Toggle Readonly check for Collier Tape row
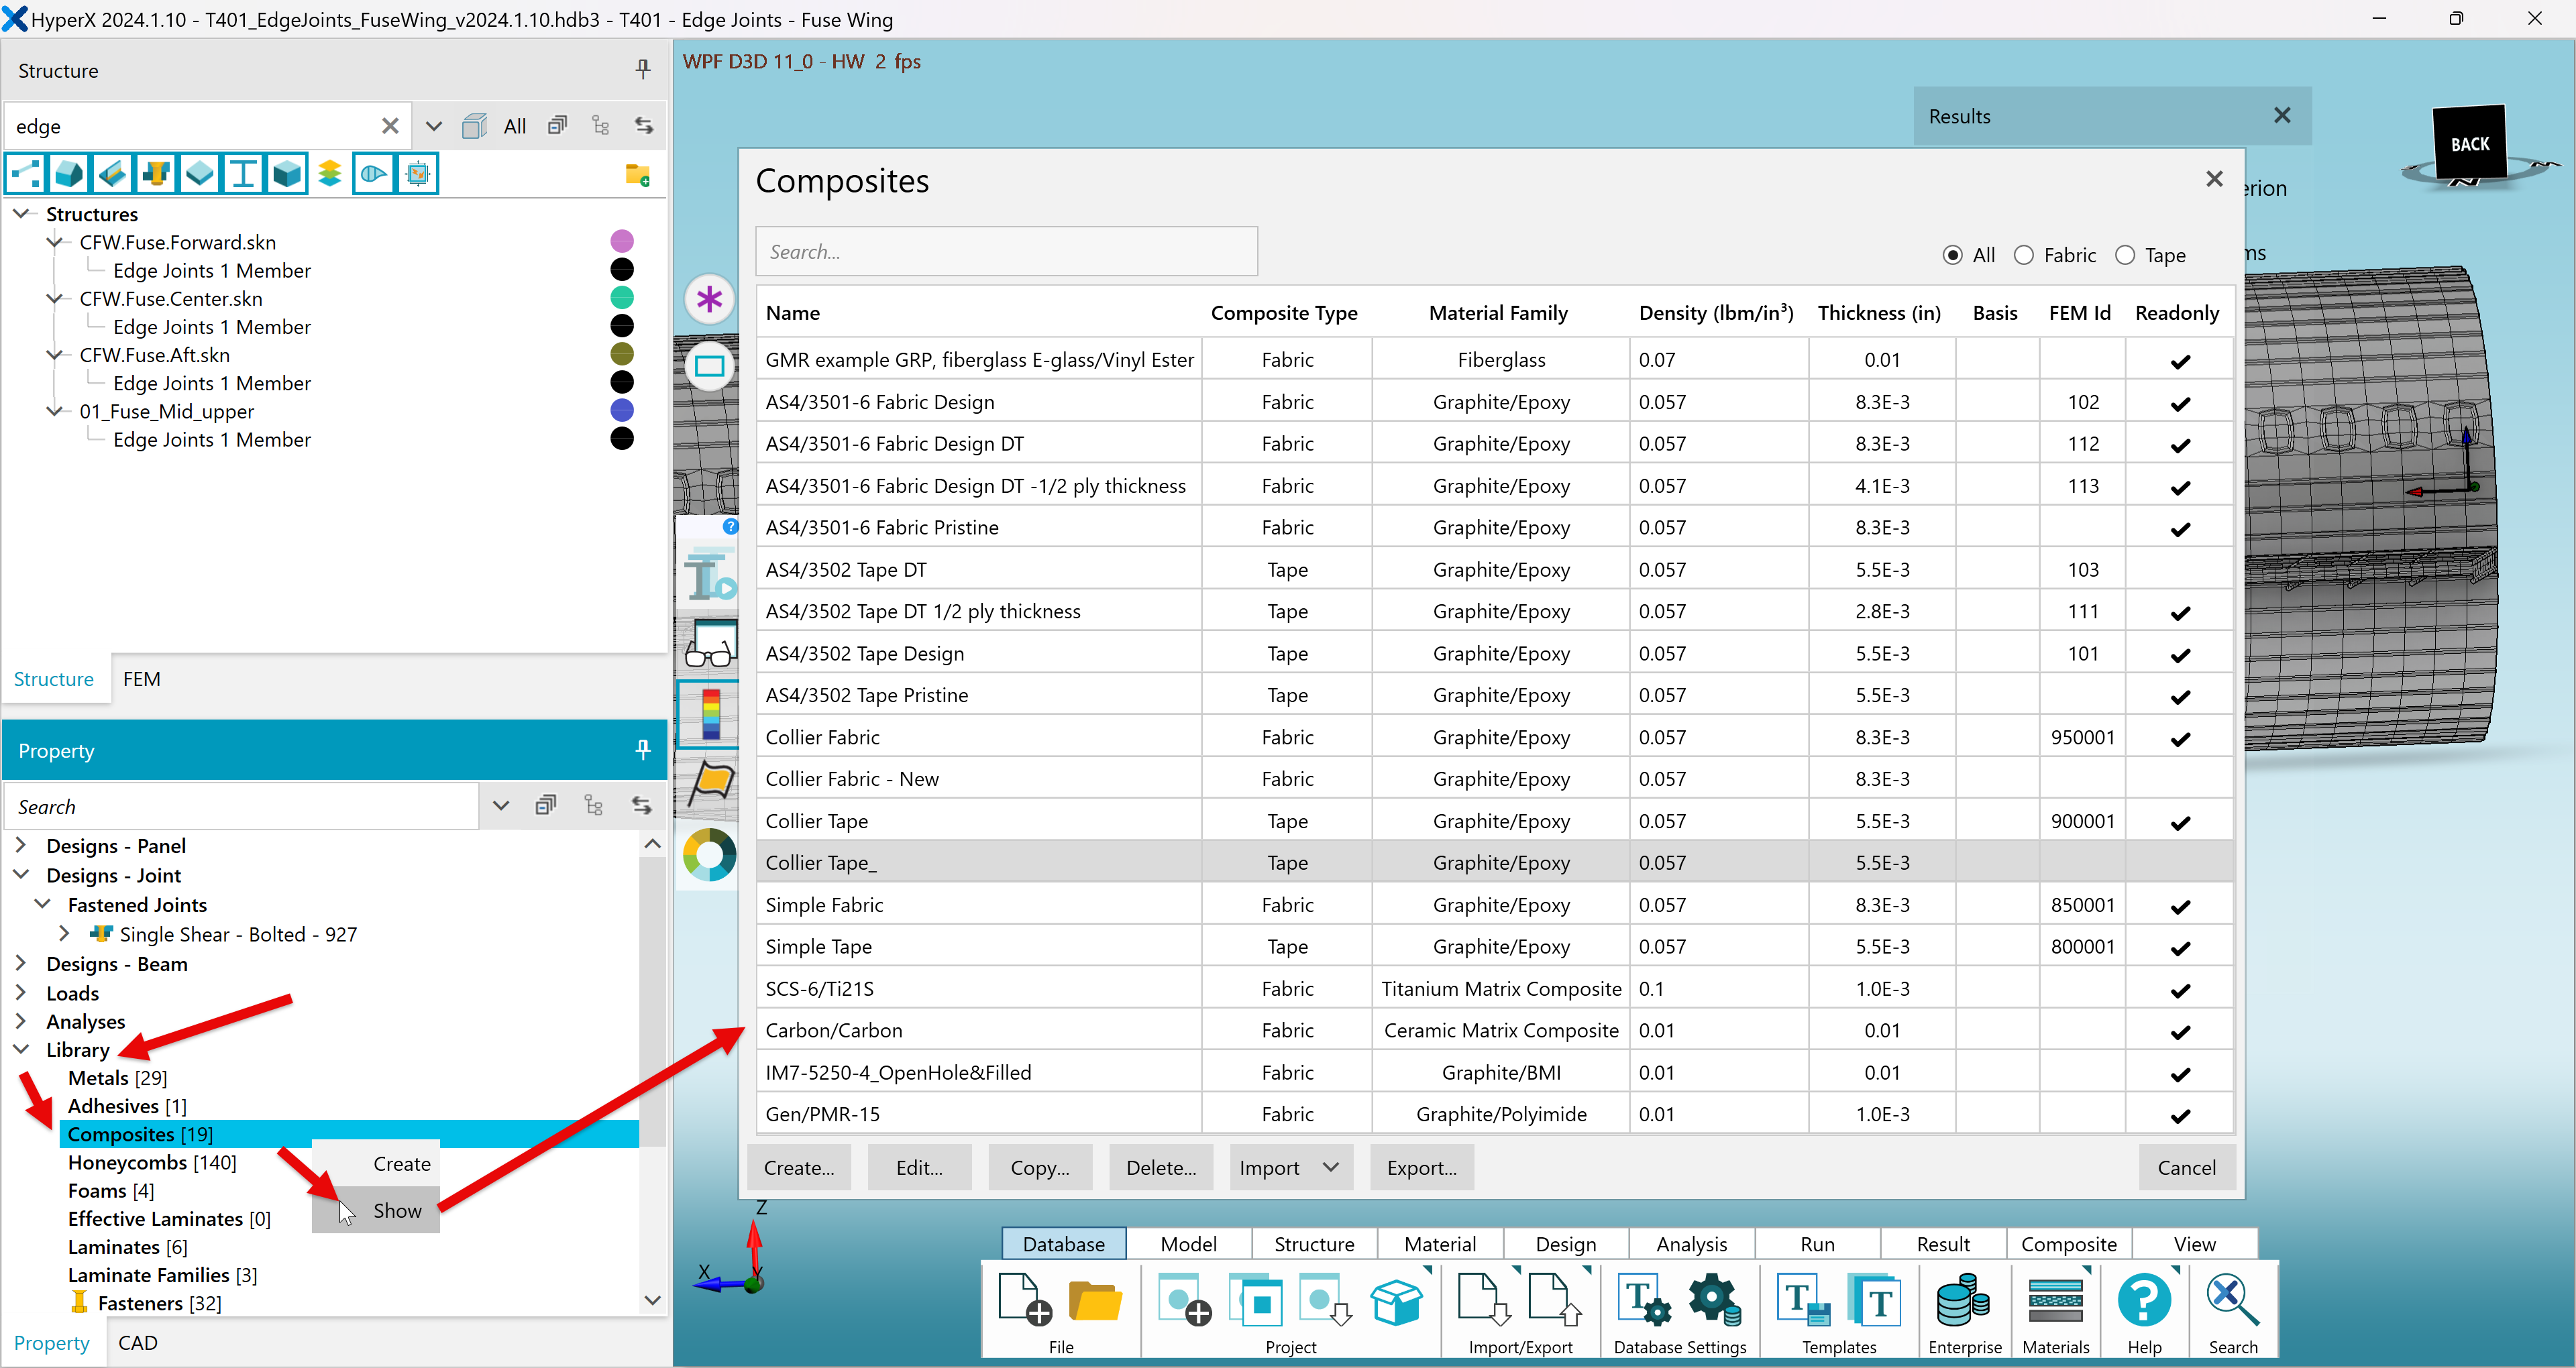Viewport: 2576px width, 1368px height. (x=2180, y=822)
